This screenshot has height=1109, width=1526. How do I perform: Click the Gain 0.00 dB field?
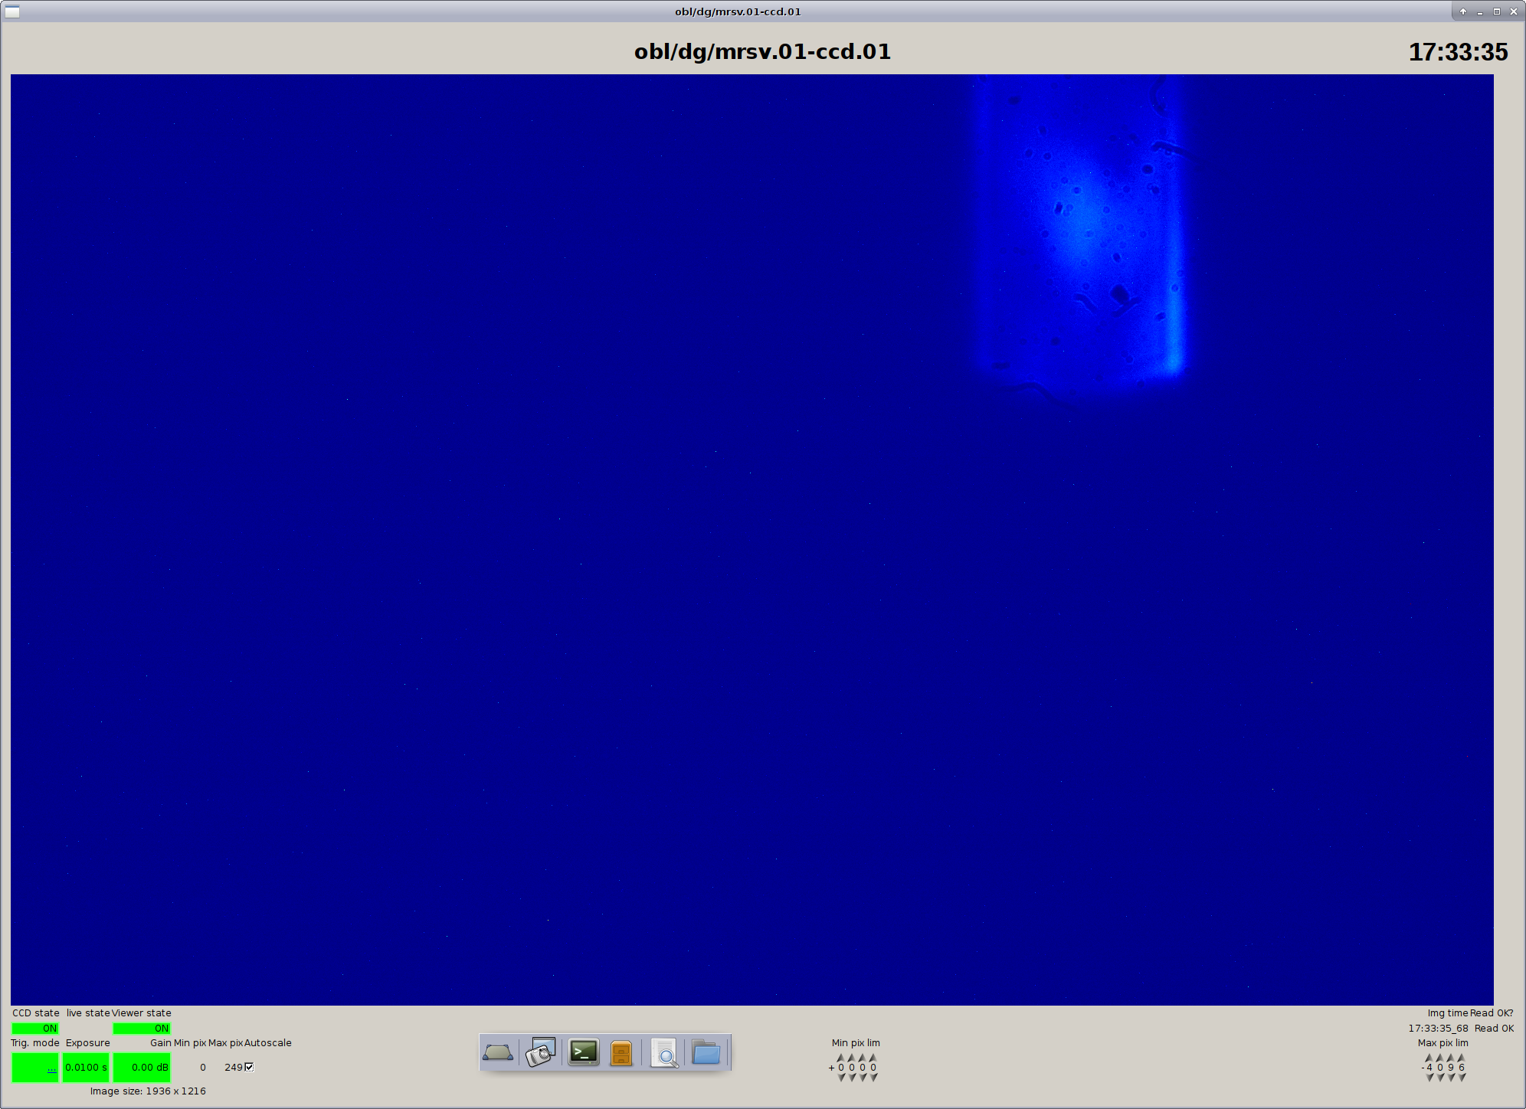tap(142, 1068)
